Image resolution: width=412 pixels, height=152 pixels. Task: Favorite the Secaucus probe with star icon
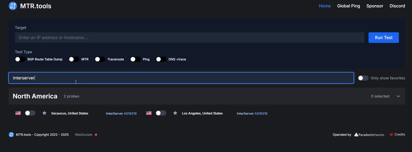pos(44,113)
